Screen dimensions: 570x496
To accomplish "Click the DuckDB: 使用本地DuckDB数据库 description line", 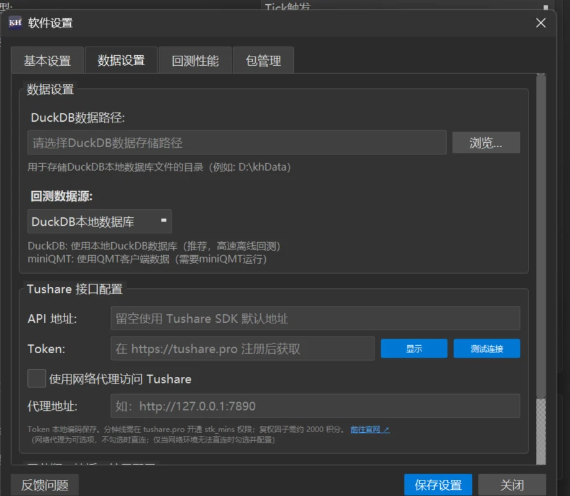I will point(154,246).
